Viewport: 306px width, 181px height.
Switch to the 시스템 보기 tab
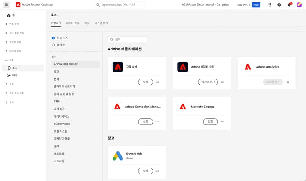coord(101,23)
